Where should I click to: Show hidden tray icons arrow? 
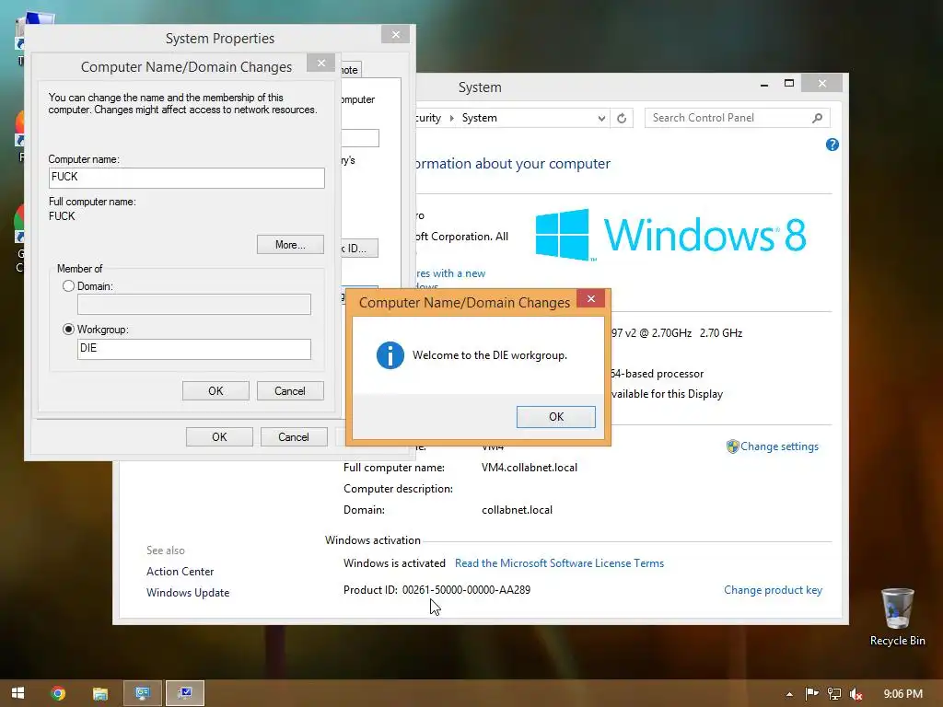coord(789,694)
